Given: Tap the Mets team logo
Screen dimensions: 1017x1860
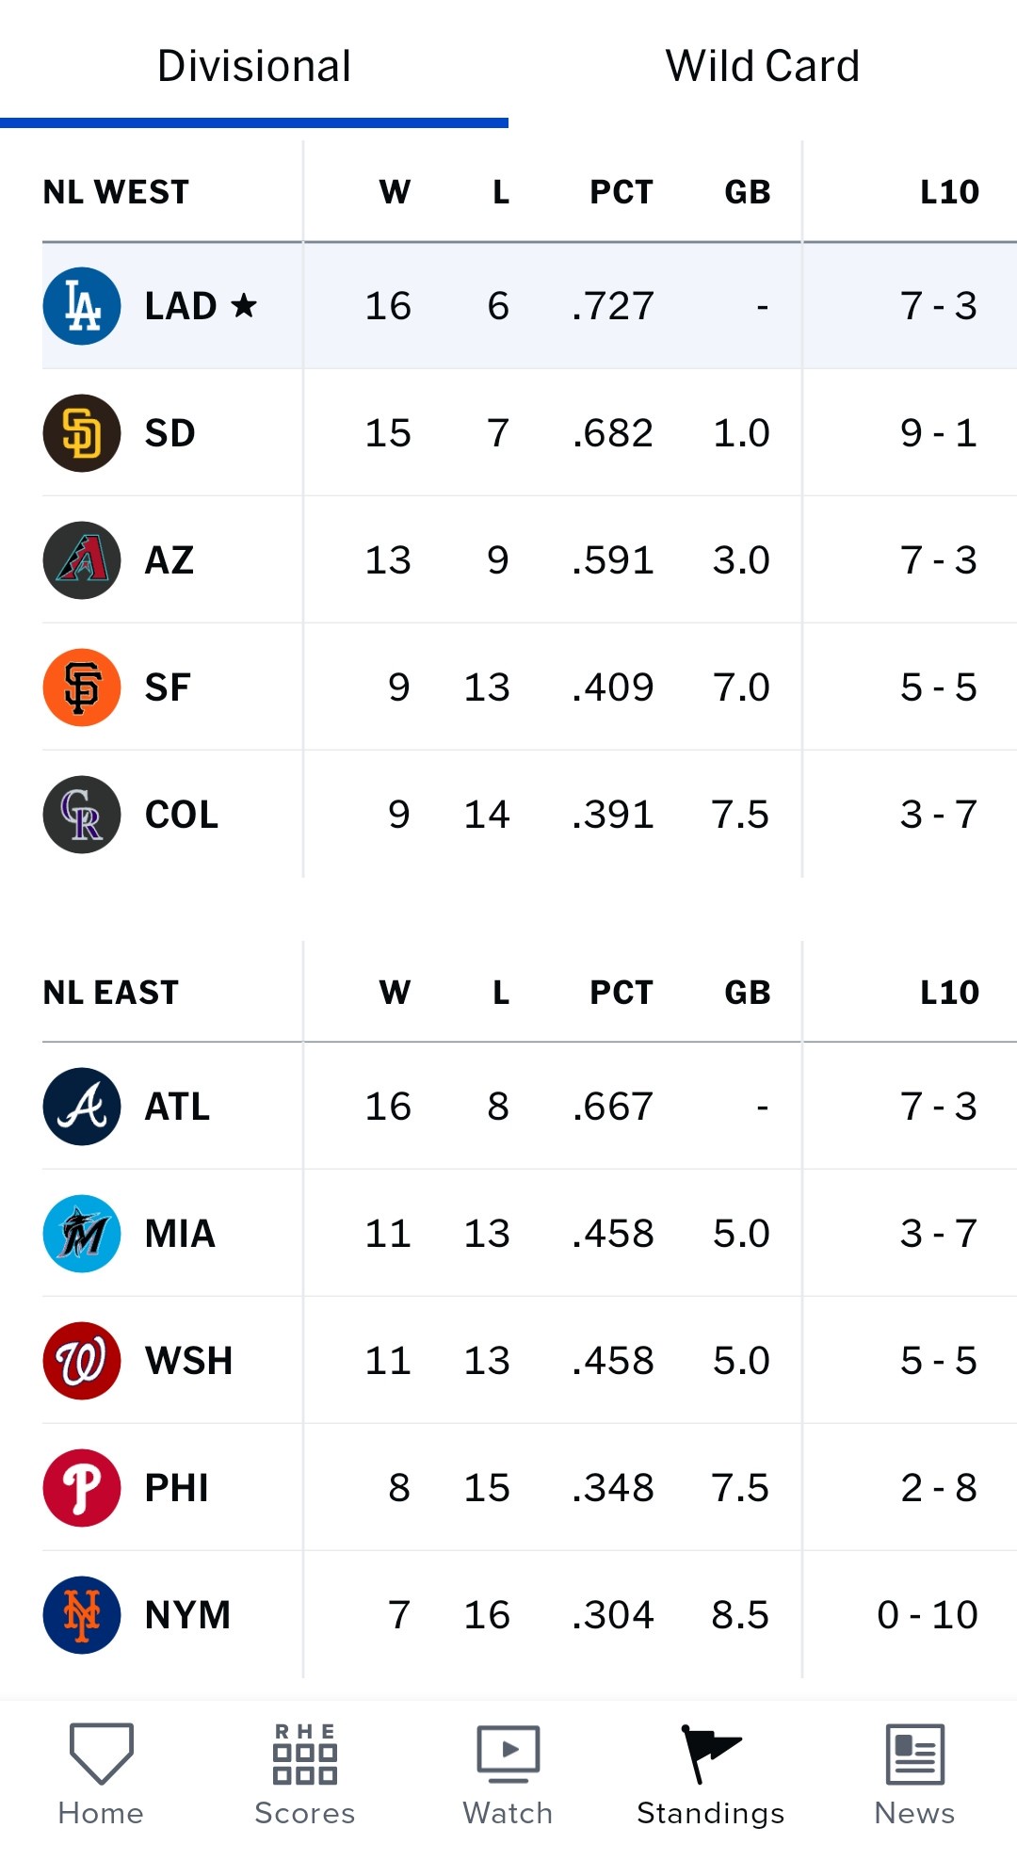Looking at the screenshot, I should 82,1615.
